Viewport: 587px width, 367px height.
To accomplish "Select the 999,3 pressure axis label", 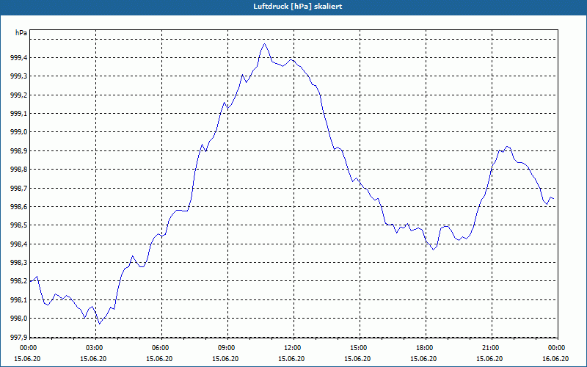I will point(19,76).
